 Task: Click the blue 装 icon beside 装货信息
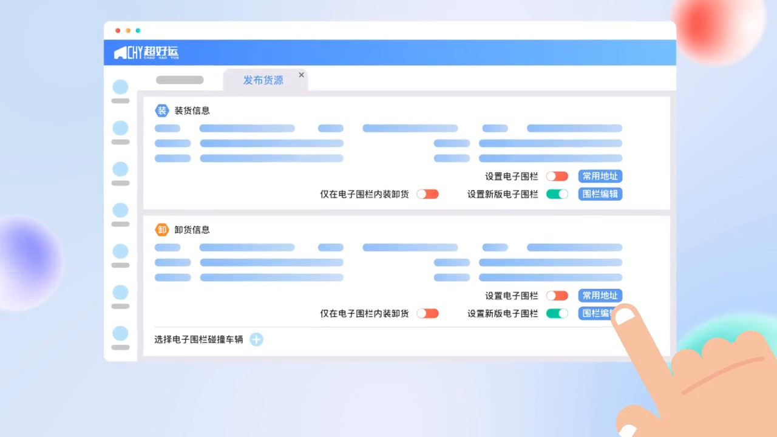[x=161, y=110]
